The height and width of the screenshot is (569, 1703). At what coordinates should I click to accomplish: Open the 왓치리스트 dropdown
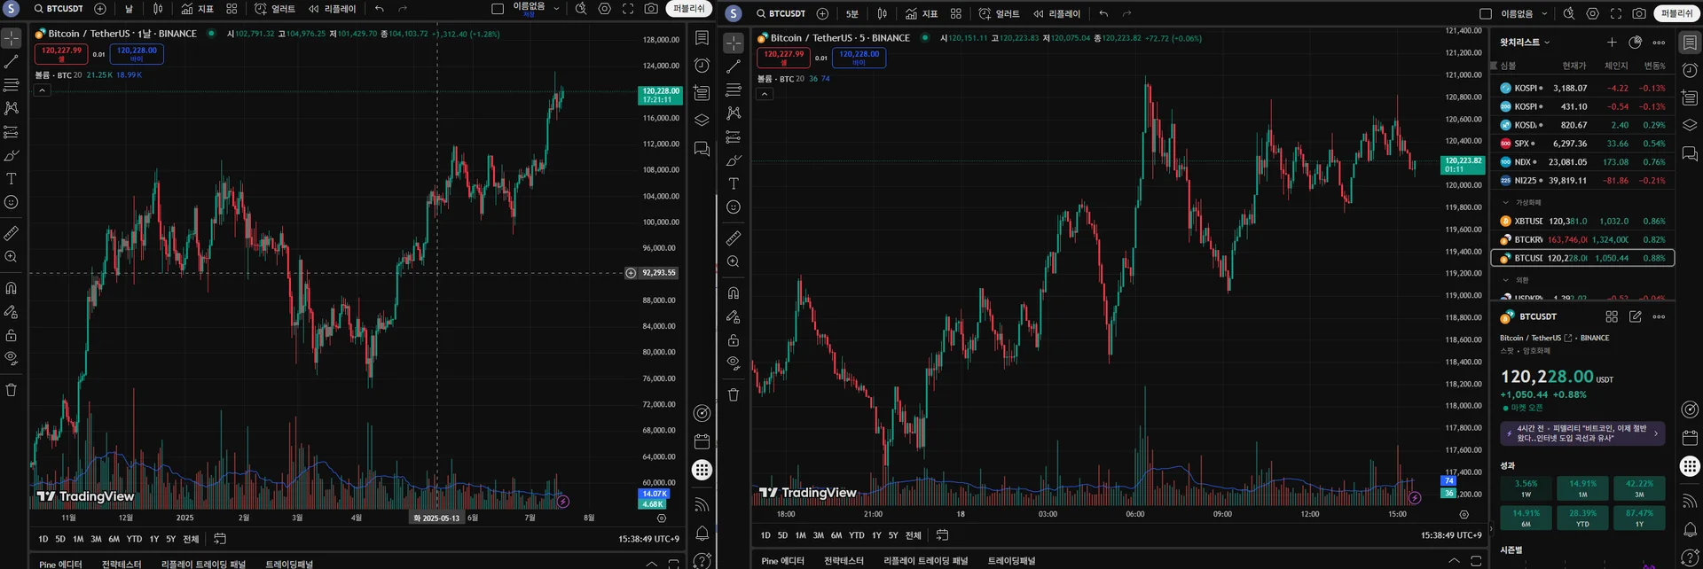click(x=1525, y=43)
